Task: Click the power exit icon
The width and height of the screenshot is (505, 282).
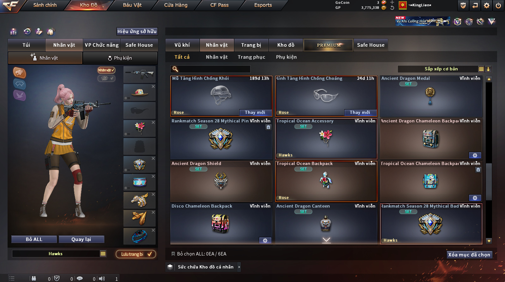Action: [498, 5]
